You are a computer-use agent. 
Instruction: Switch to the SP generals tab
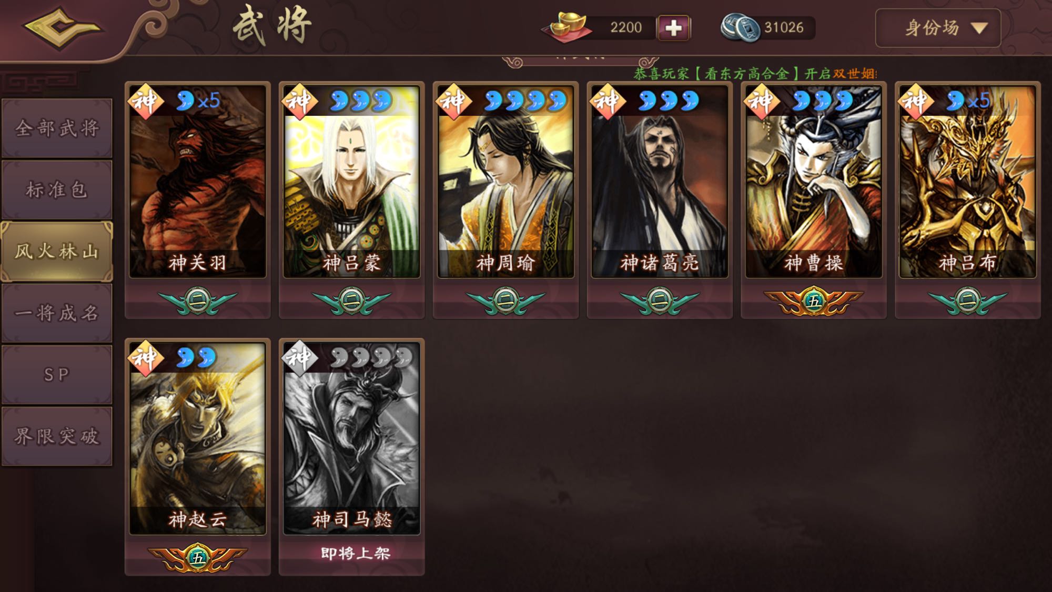tap(57, 375)
